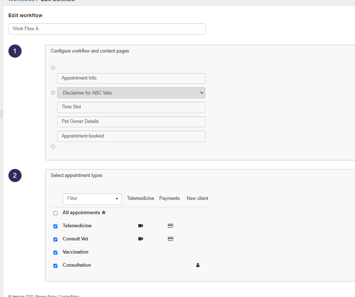Click the Telemedicine row label

click(77, 225)
